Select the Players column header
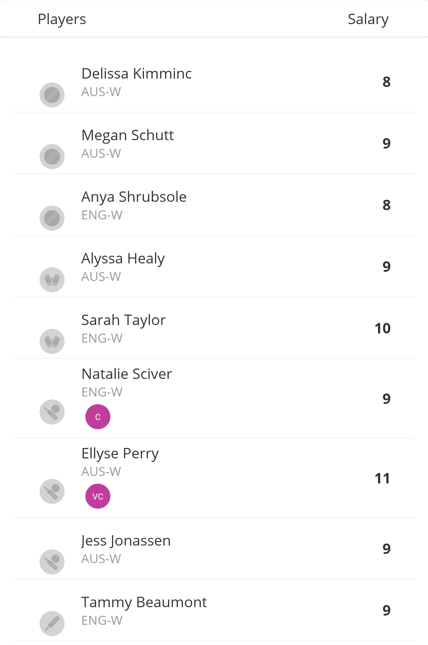 62,19
